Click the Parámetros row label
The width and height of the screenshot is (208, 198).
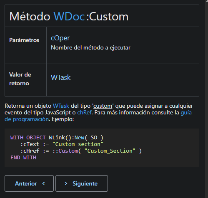click(24, 40)
